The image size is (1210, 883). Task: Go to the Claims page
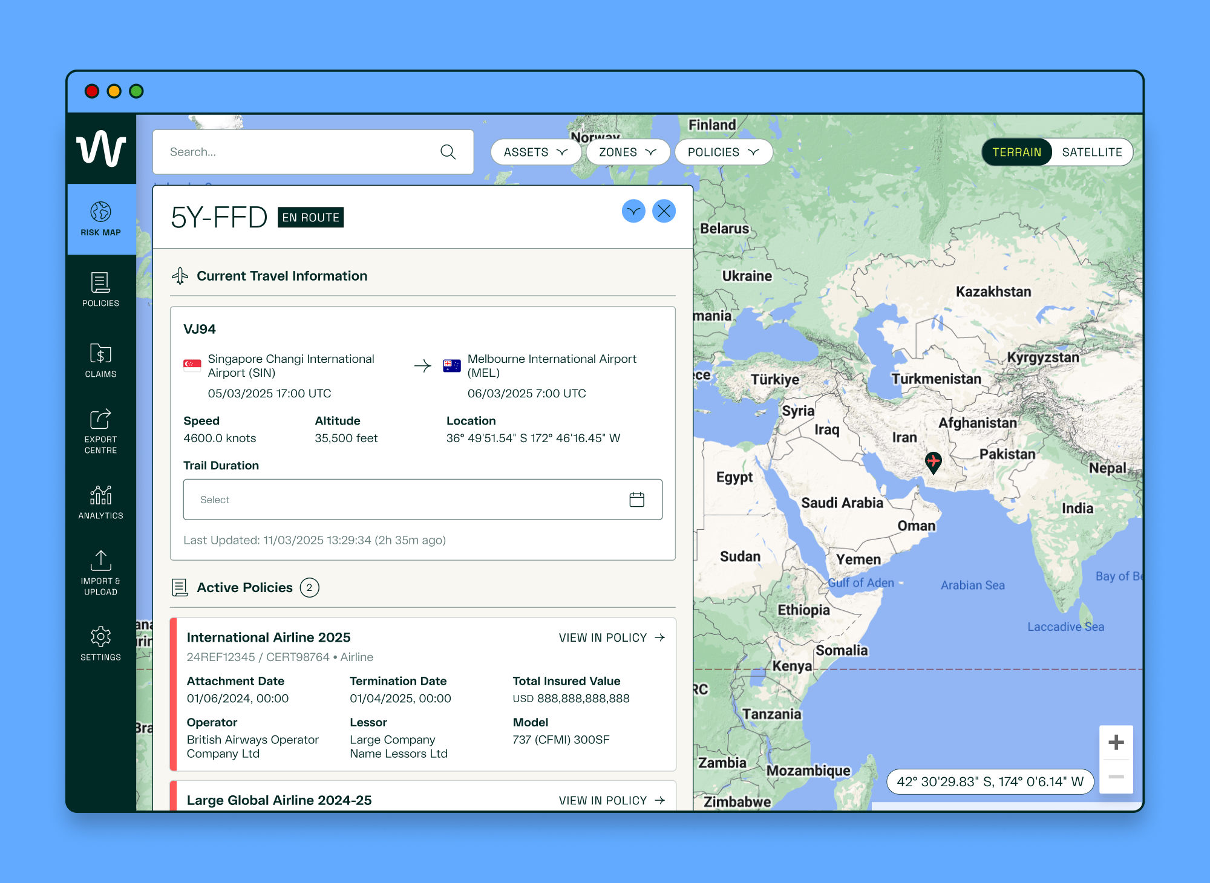[x=101, y=360]
